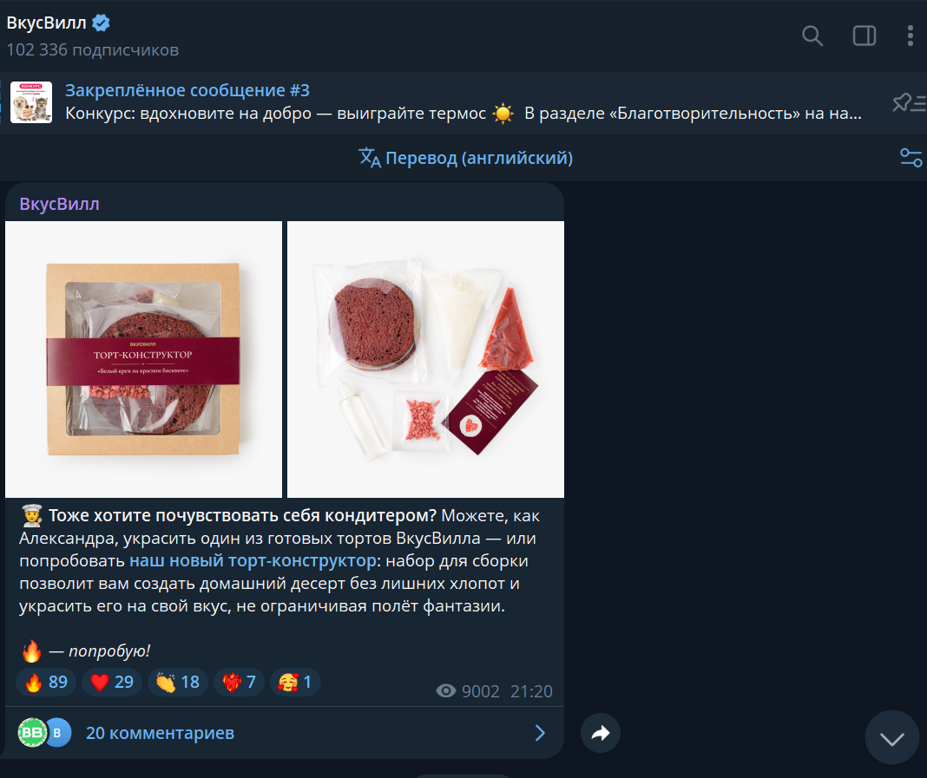
Task: Open the pinned messages list icon
Action: click(908, 103)
